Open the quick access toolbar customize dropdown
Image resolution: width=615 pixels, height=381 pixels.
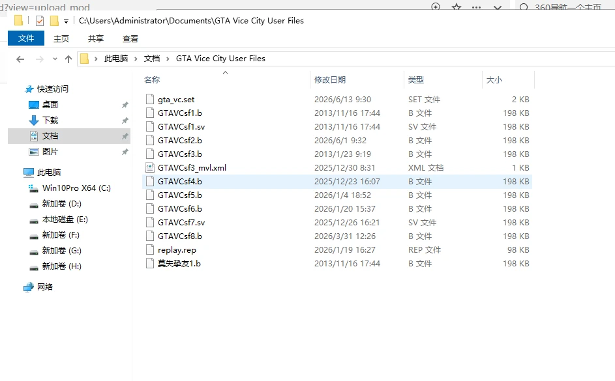pyautogui.click(x=66, y=21)
